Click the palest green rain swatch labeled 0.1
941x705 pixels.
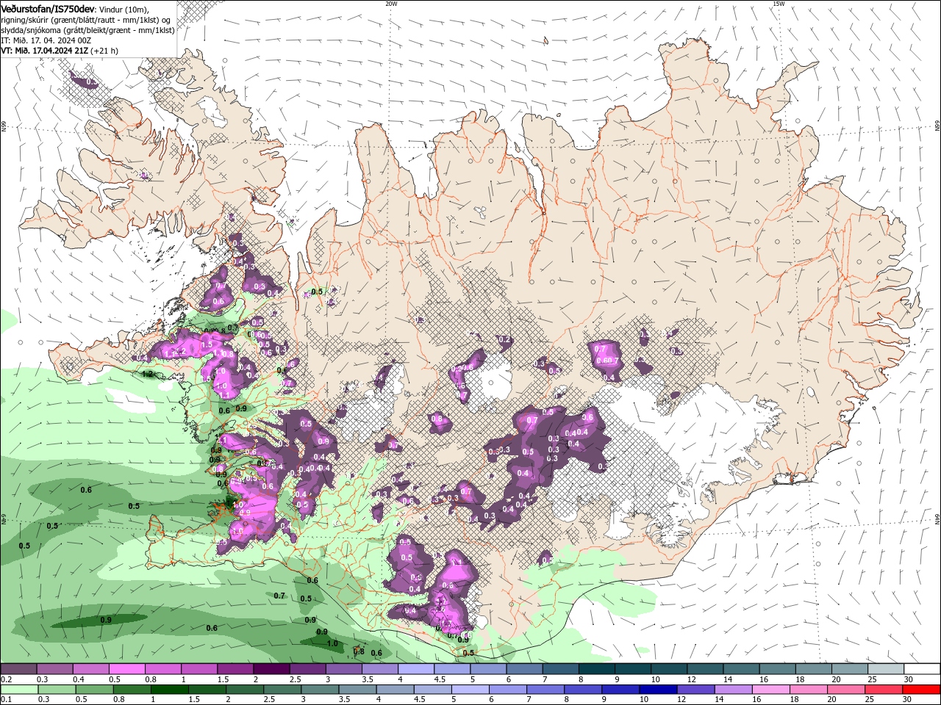[19, 690]
